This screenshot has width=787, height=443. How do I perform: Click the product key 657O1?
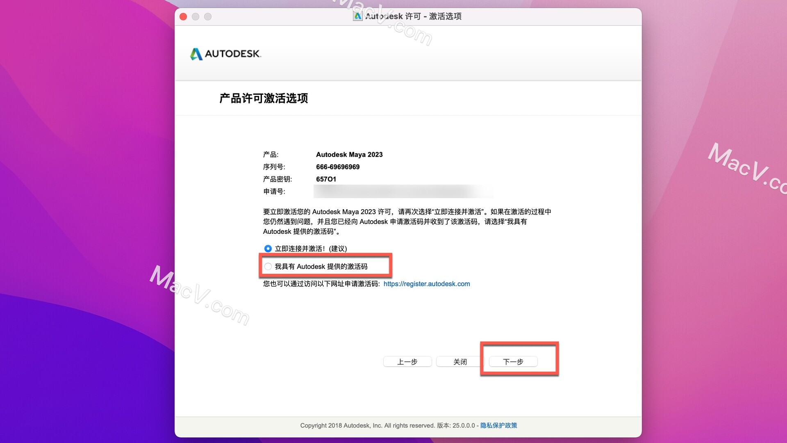point(326,179)
